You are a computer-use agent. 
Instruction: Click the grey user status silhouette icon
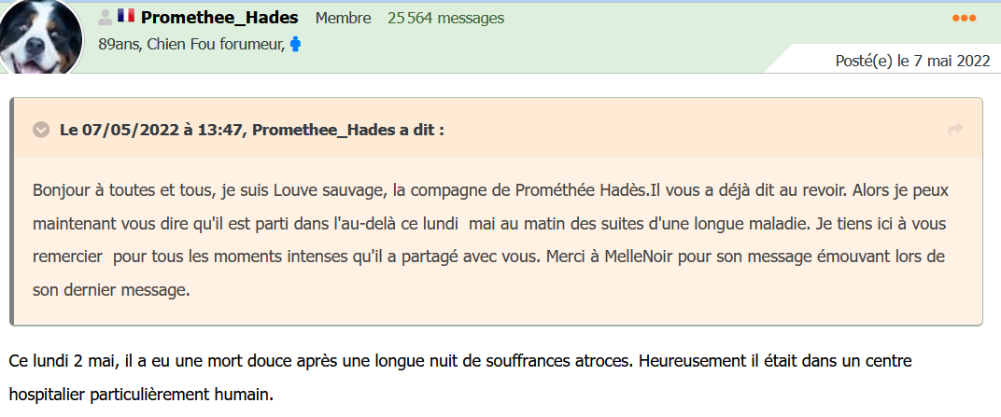click(x=106, y=18)
